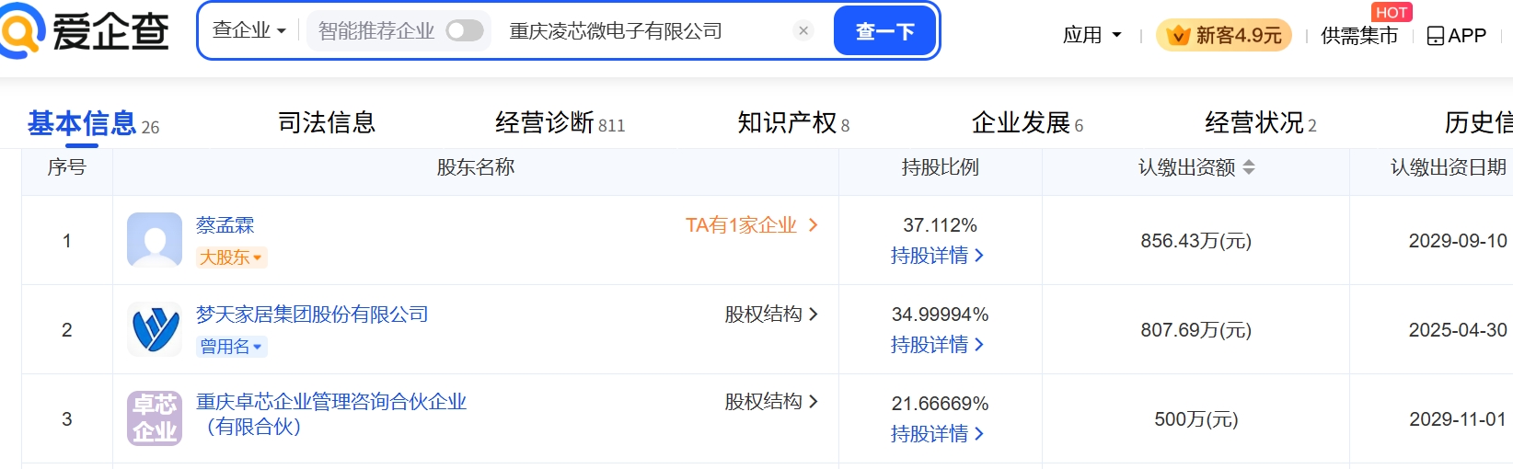The width and height of the screenshot is (1513, 469).
Task: Expand the 大股东 tag dropdown
Action: pos(231,257)
